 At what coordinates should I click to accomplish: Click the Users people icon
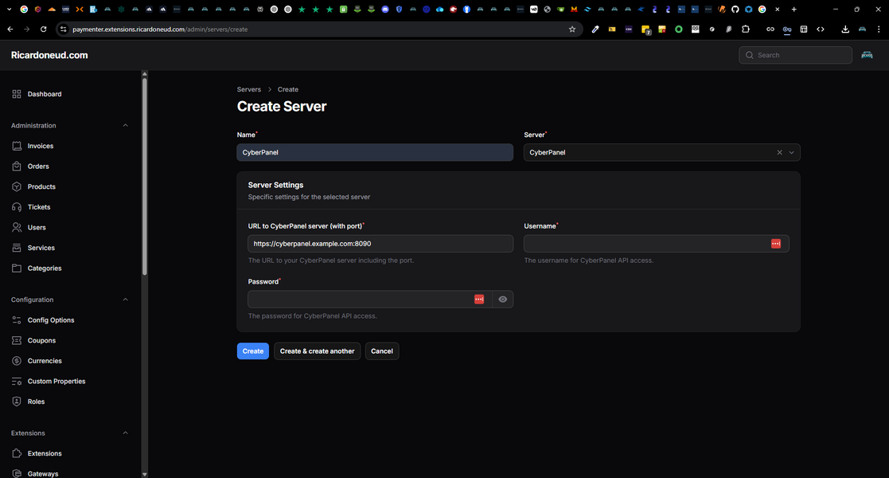(x=17, y=228)
